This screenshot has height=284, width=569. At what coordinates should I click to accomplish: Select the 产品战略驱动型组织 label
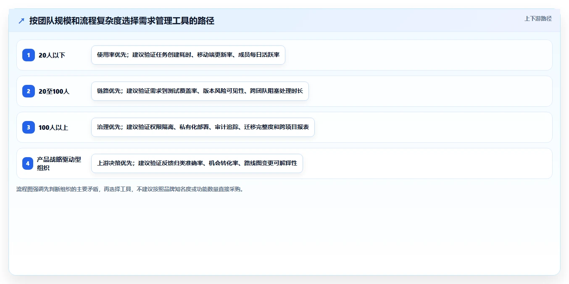pyautogui.click(x=59, y=163)
